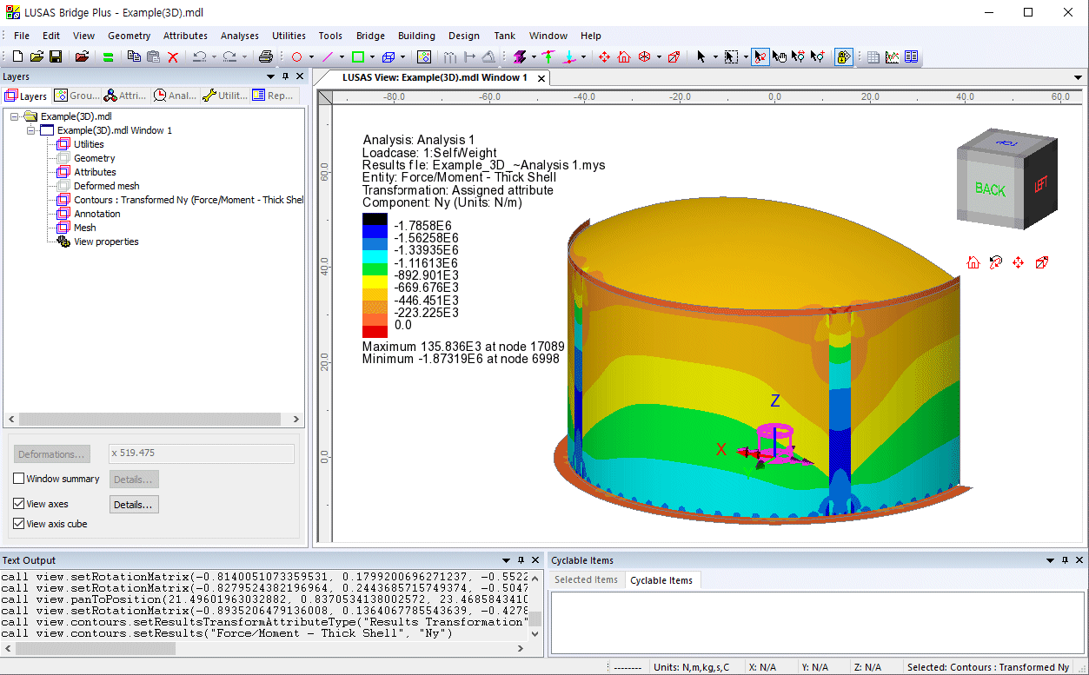This screenshot has width=1089, height=675.
Task: Click the red X Delete icon
Action: [173, 57]
